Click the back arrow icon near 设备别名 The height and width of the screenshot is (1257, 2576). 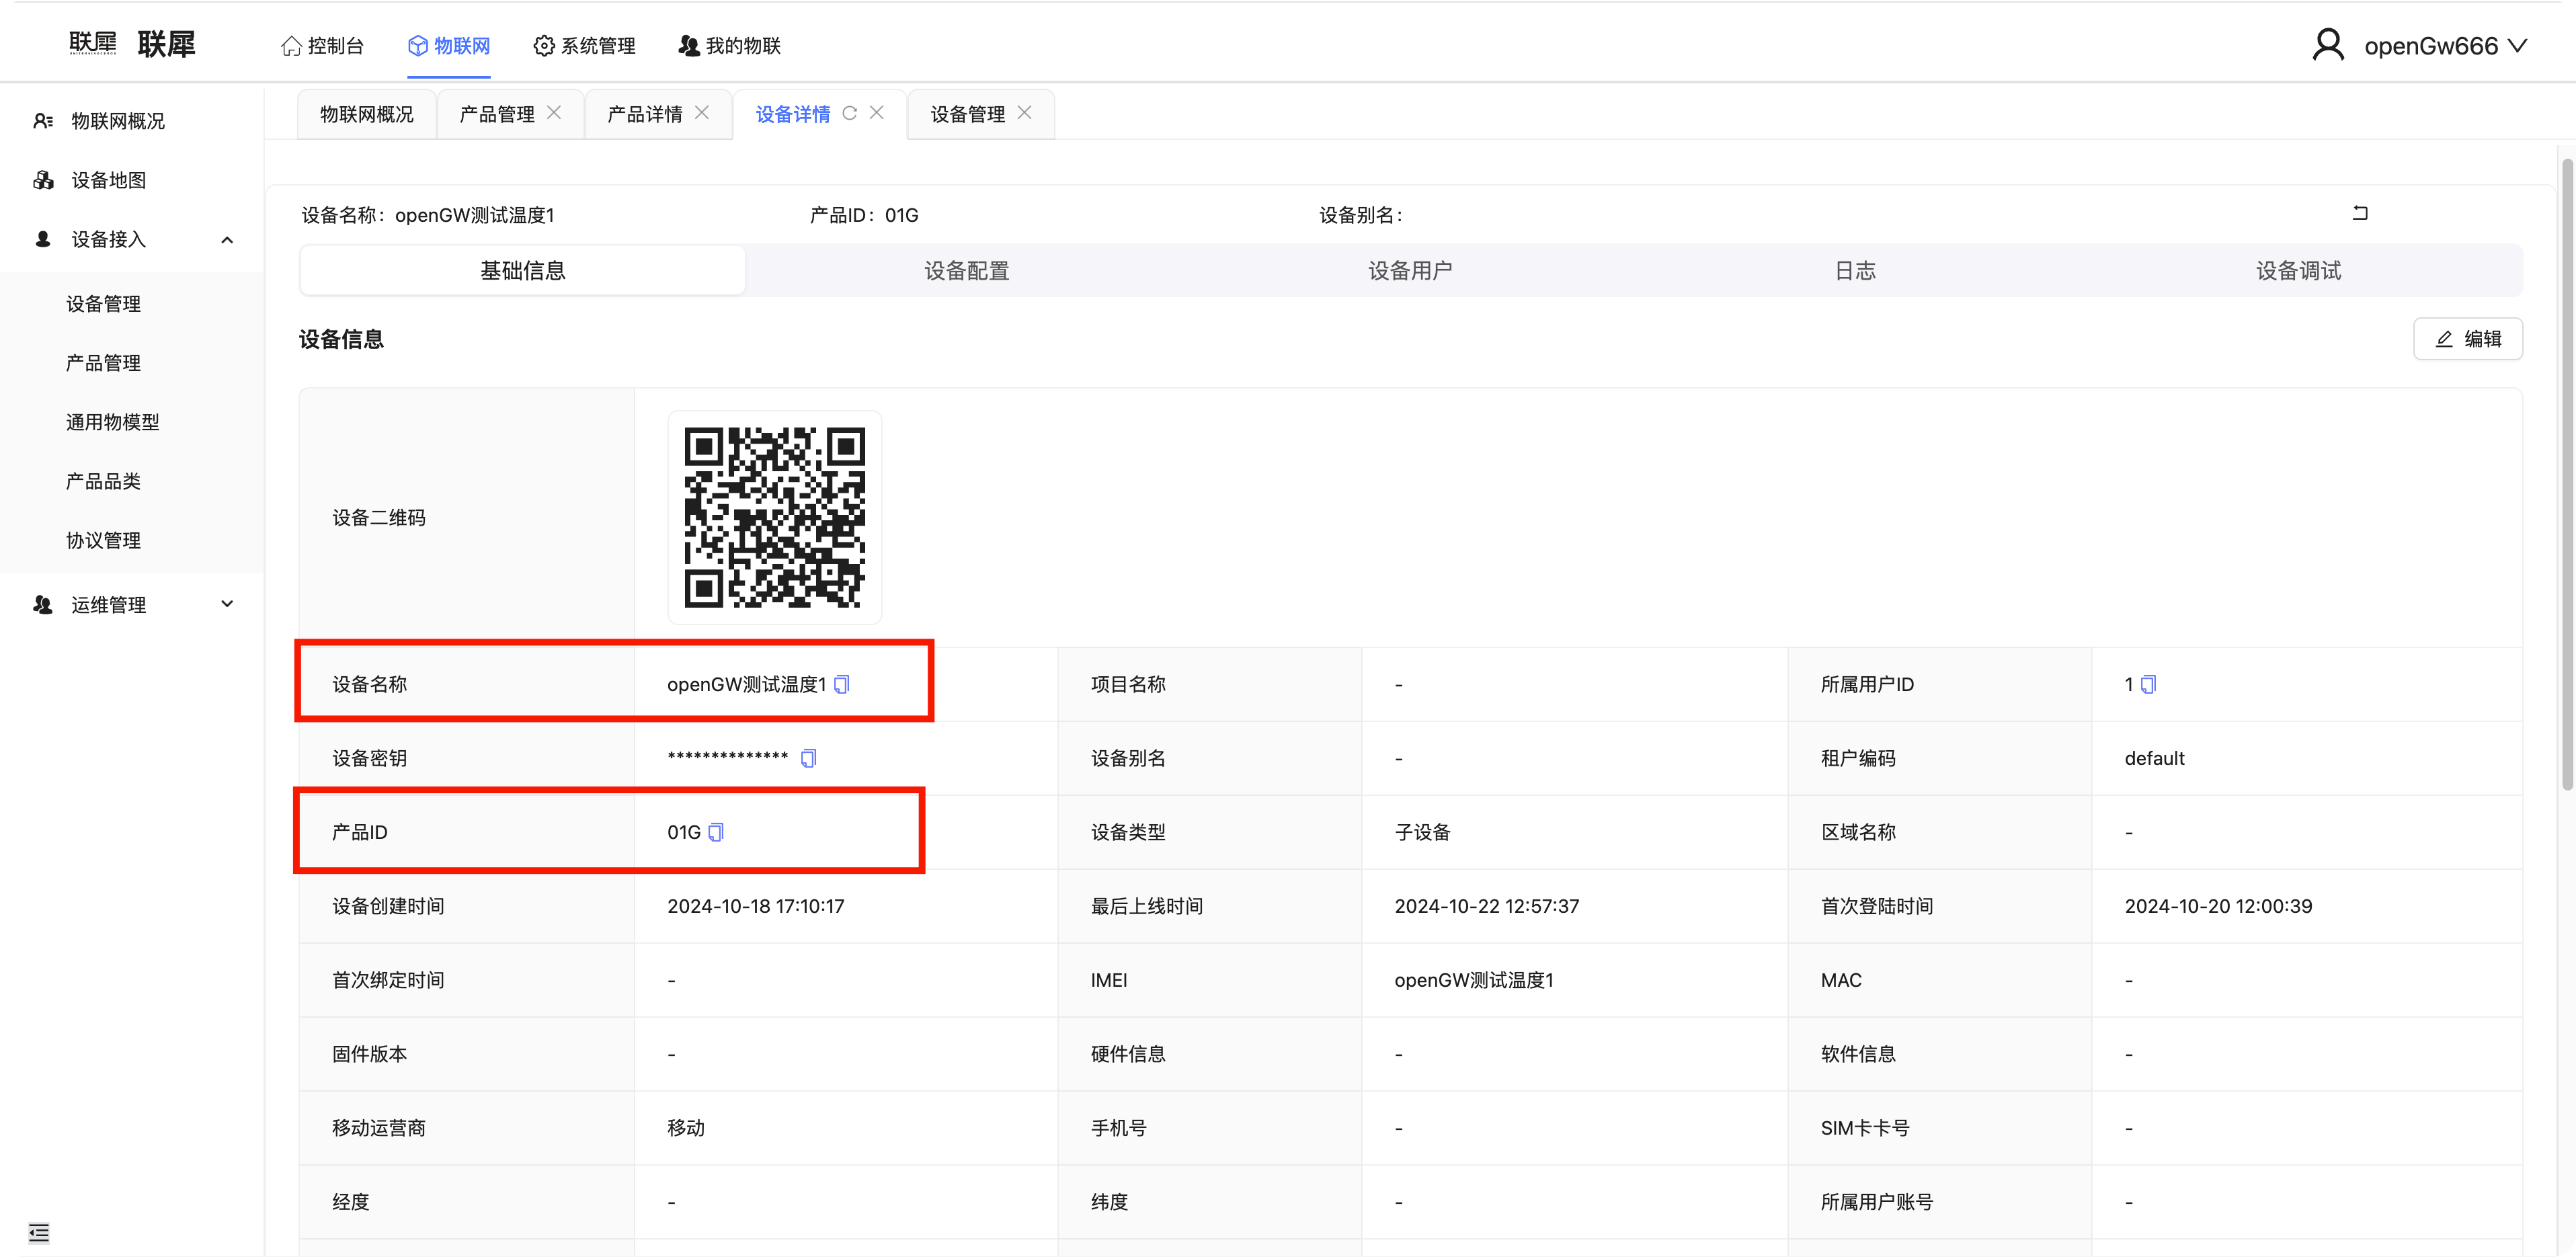point(2360,213)
